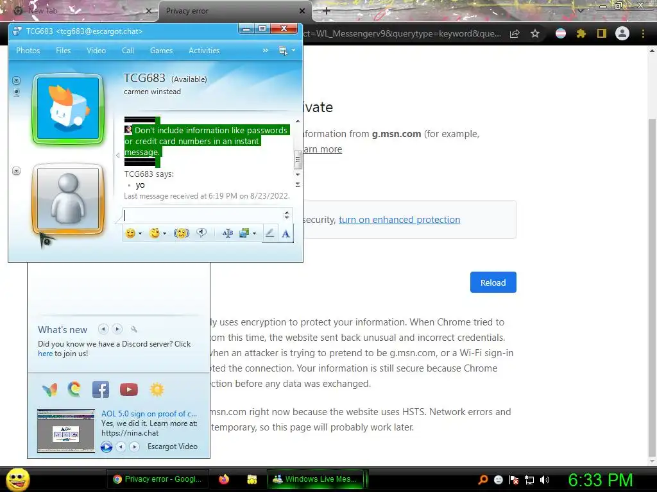Viewport: 657px width, 492px height.
Task: Click the sun weather icon
Action: tap(157, 389)
